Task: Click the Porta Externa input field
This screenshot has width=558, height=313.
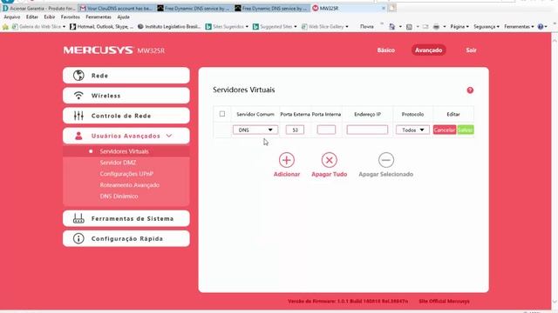Action: coord(295,130)
